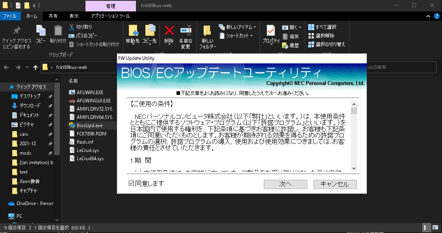Uncheck the 同意します checkbox

[131, 183]
